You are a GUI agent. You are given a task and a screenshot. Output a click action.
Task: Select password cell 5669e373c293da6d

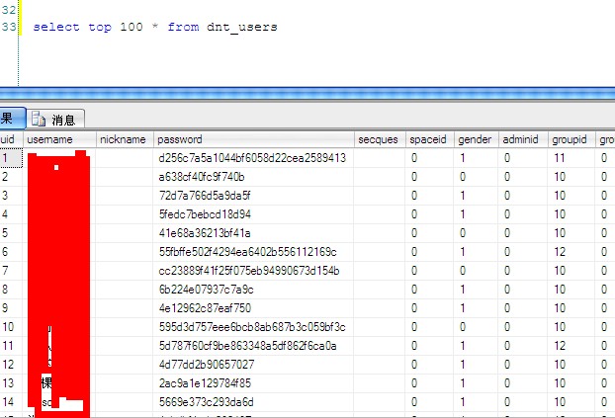[x=254, y=402]
